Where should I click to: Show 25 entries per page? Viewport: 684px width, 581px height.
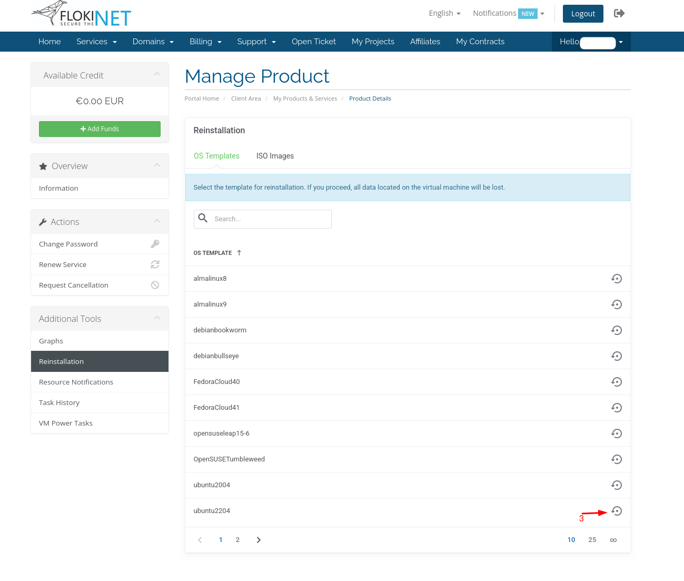click(592, 540)
